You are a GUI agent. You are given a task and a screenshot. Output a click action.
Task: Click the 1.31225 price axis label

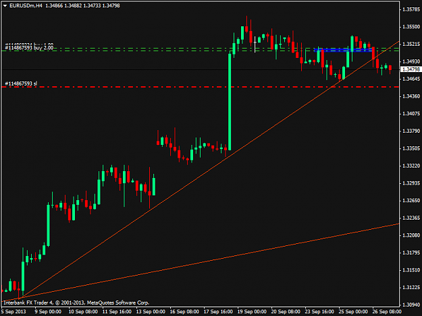point(411,288)
